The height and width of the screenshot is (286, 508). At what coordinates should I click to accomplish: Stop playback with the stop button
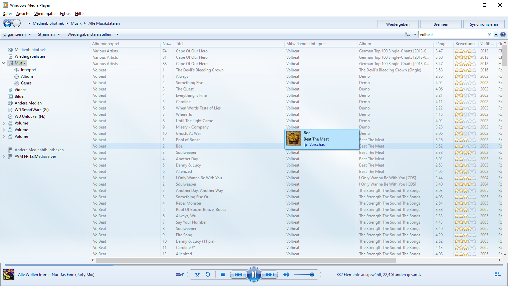pos(223,275)
